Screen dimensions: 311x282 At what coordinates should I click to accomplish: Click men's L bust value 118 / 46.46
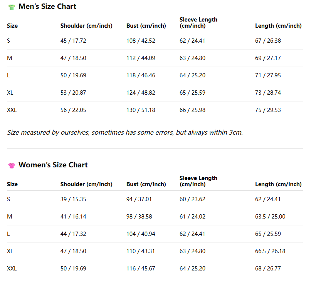click(x=141, y=75)
